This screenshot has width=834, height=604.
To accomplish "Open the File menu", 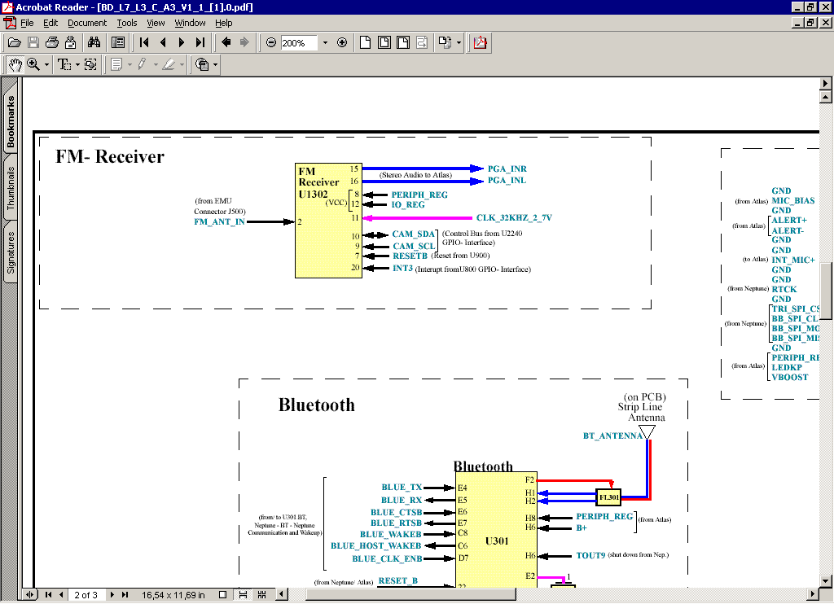I will [27, 23].
